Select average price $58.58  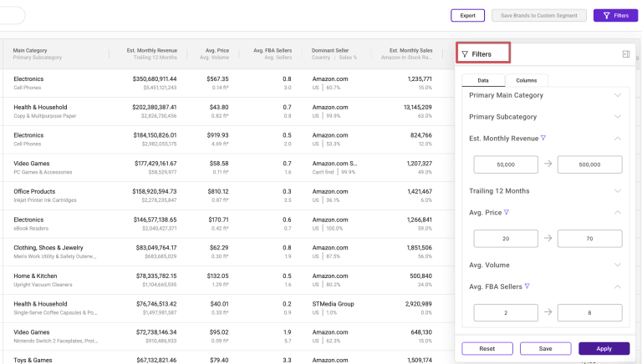coord(219,163)
